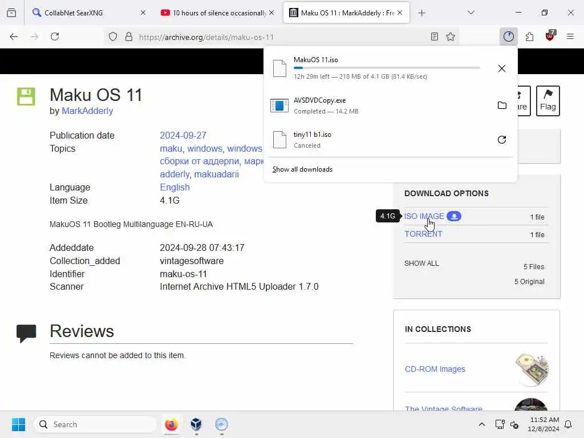Open Firefox View icon in tab strip

point(11,13)
